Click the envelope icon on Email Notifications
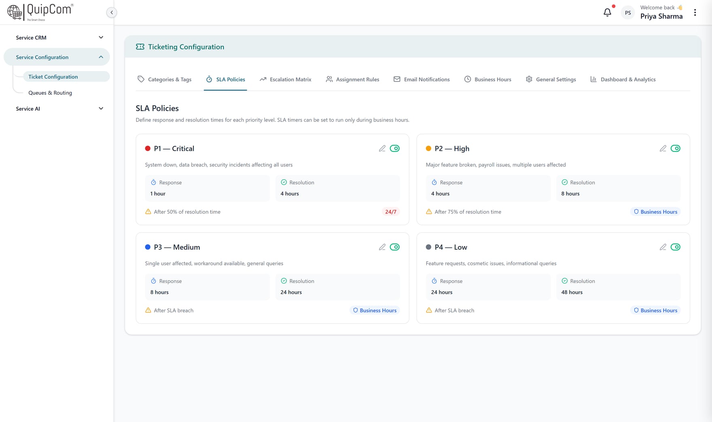Image resolution: width=712 pixels, height=422 pixels. click(x=397, y=79)
